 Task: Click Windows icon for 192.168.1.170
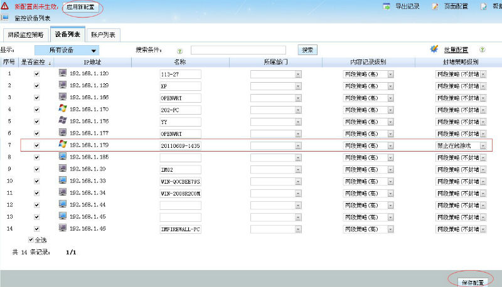62,109
